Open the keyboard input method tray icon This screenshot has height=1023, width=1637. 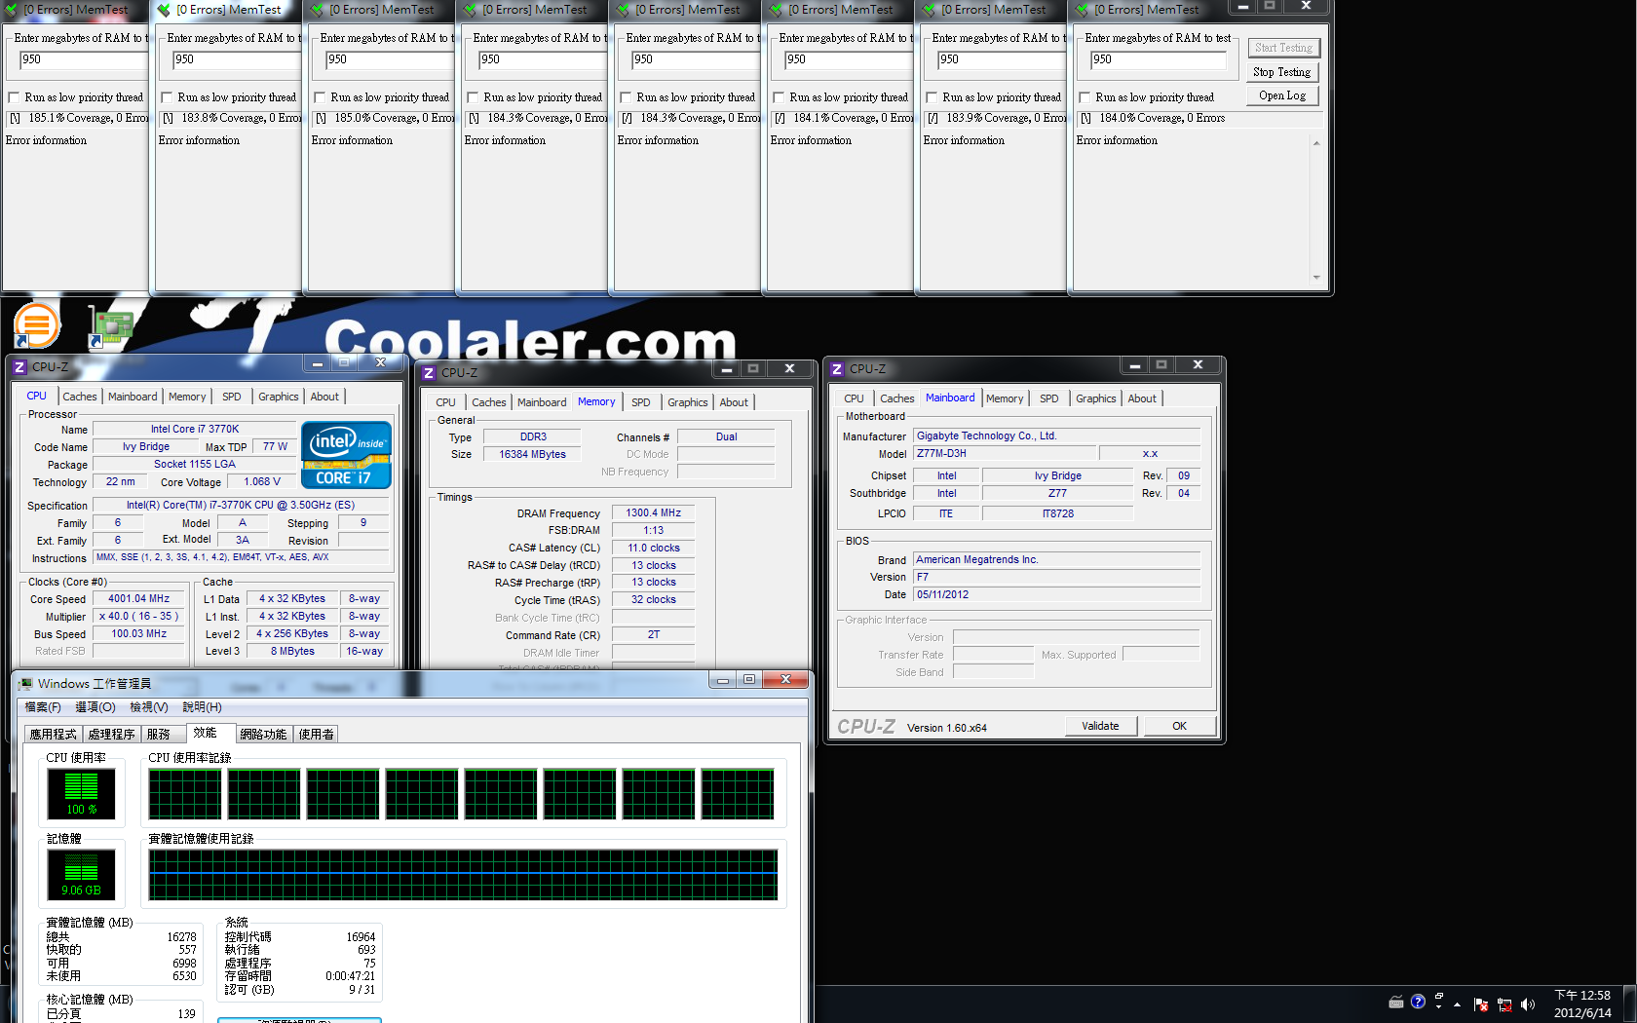click(1396, 1002)
